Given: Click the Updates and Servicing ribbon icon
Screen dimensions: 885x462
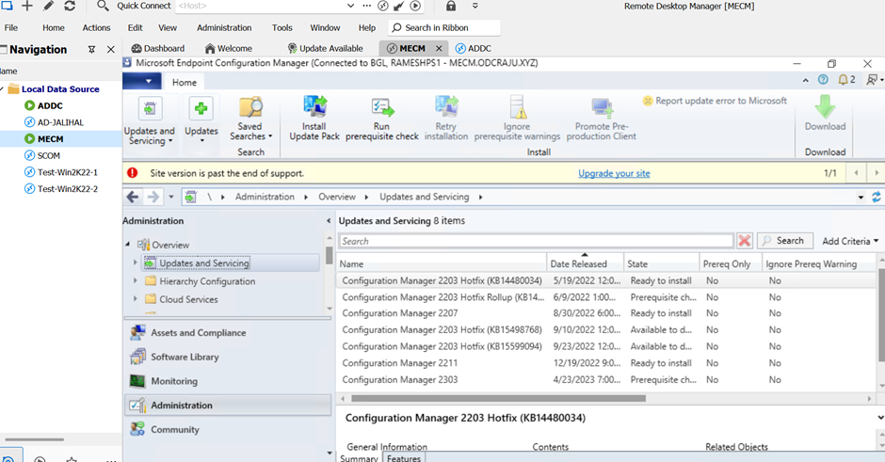Looking at the screenshot, I should coord(150,108).
